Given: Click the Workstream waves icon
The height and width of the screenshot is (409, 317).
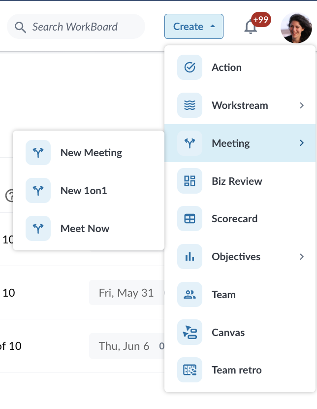Looking at the screenshot, I should point(190,105).
